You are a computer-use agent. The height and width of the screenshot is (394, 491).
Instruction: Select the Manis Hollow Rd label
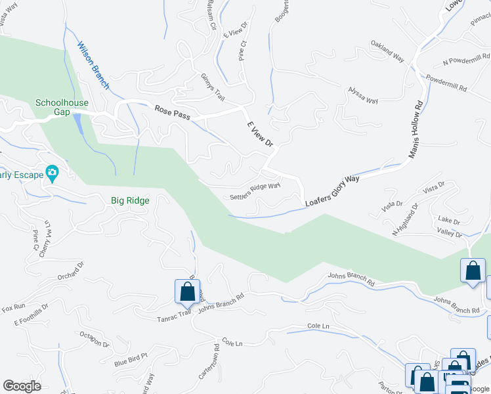click(x=416, y=129)
